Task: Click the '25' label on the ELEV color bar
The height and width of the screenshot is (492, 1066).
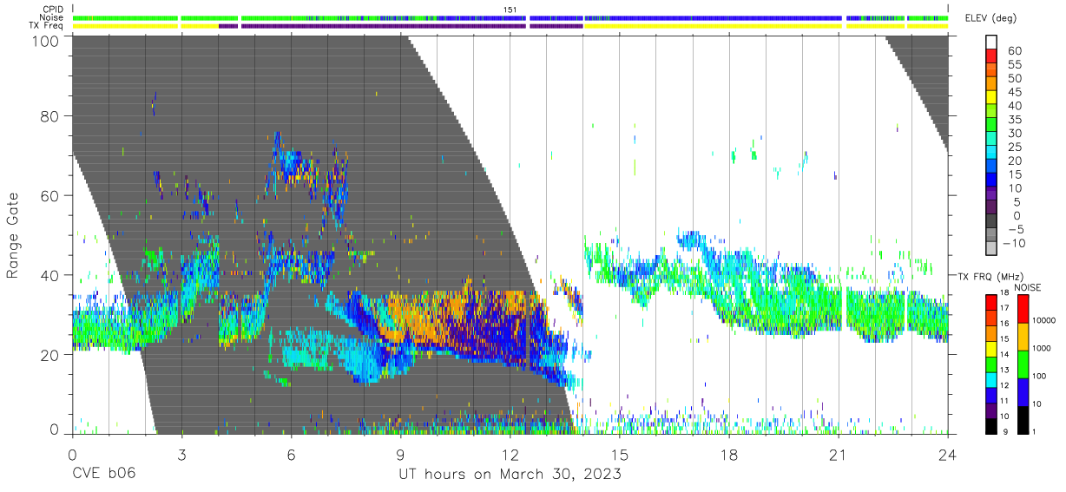Action: pyautogui.click(x=1014, y=148)
